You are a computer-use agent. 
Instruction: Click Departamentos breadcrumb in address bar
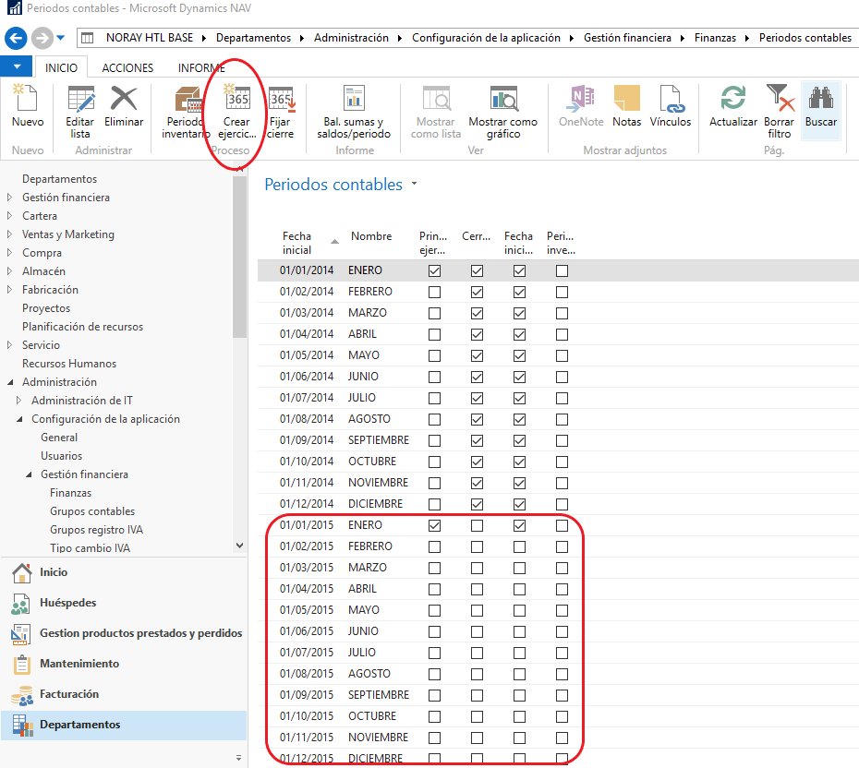click(x=253, y=38)
